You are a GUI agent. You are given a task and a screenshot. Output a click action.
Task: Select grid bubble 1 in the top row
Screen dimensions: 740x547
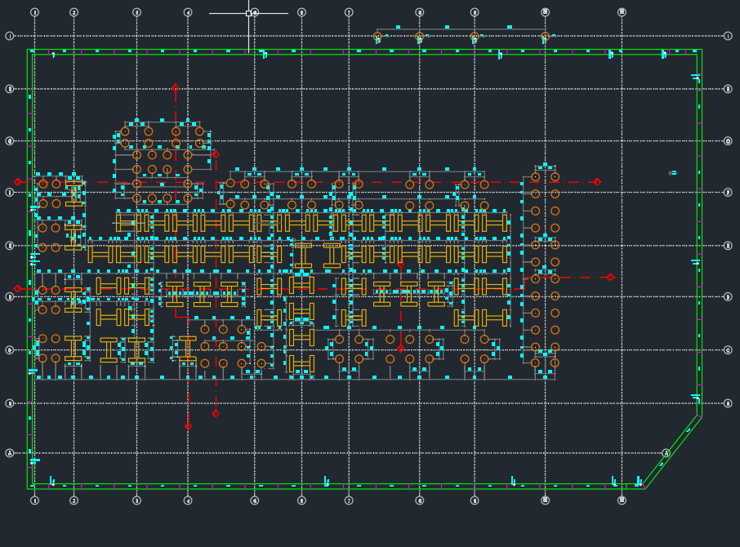coord(34,12)
